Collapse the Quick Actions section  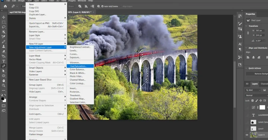click(x=246, y=68)
